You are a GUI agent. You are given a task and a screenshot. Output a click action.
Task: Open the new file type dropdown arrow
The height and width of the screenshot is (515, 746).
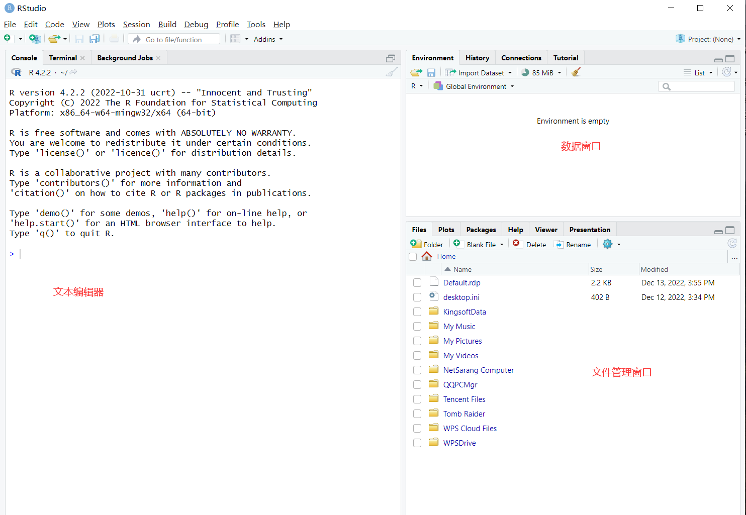pyautogui.click(x=20, y=39)
